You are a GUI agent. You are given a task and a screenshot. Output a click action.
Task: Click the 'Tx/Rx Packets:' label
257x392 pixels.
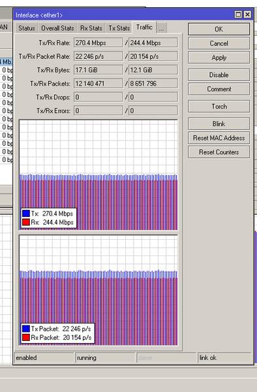tap(50, 84)
